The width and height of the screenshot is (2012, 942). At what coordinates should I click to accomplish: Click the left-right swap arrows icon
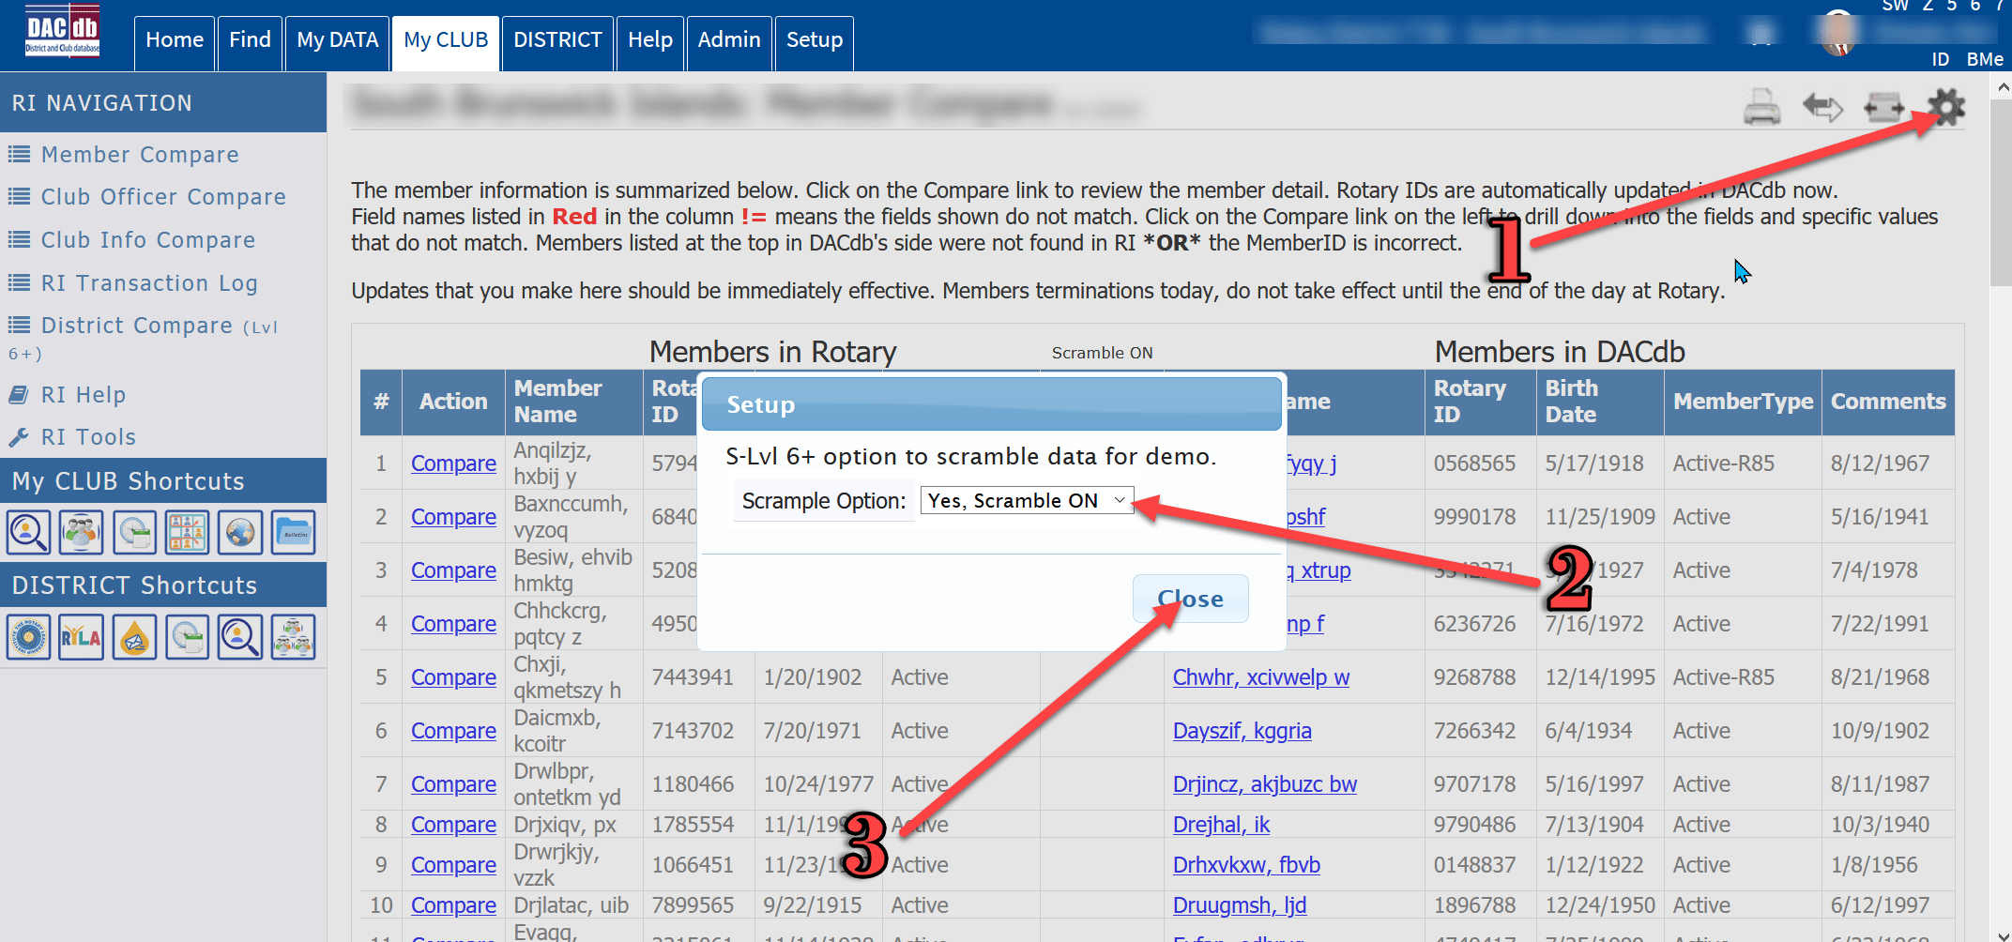click(x=1822, y=107)
